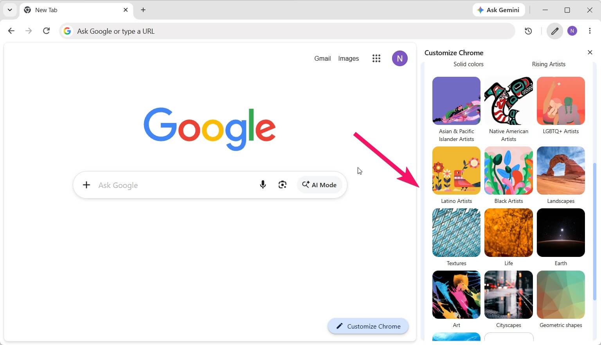Open the Images link
The height and width of the screenshot is (345, 601).
pyautogui.click(x=348, y=58)
